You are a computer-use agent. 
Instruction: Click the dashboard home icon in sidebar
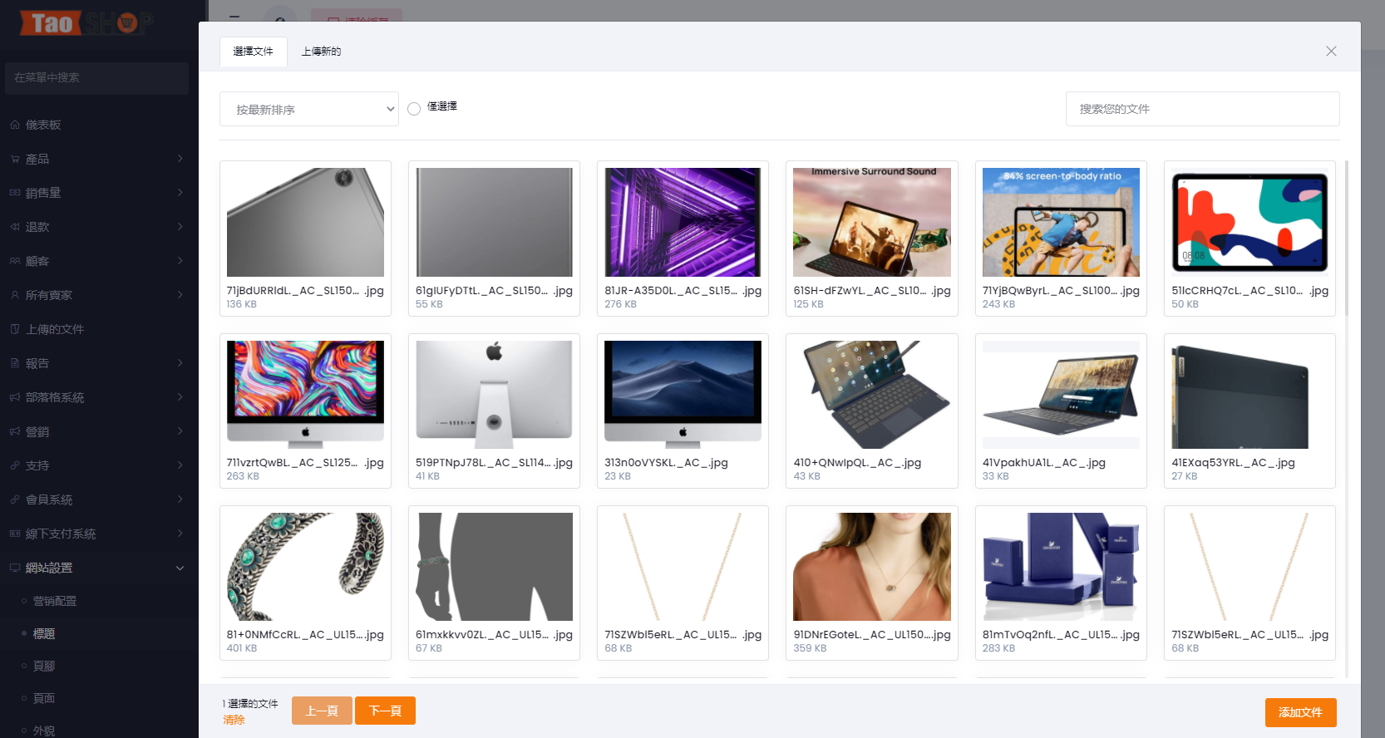pyautogui.click(x=15, y=125)
